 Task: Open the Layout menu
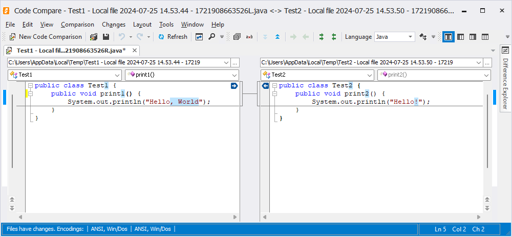[x=142, y=25]
